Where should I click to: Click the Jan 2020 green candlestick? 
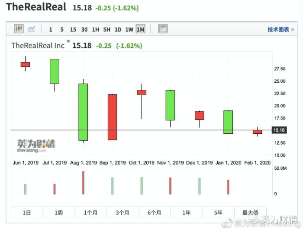tap(228, 122)
